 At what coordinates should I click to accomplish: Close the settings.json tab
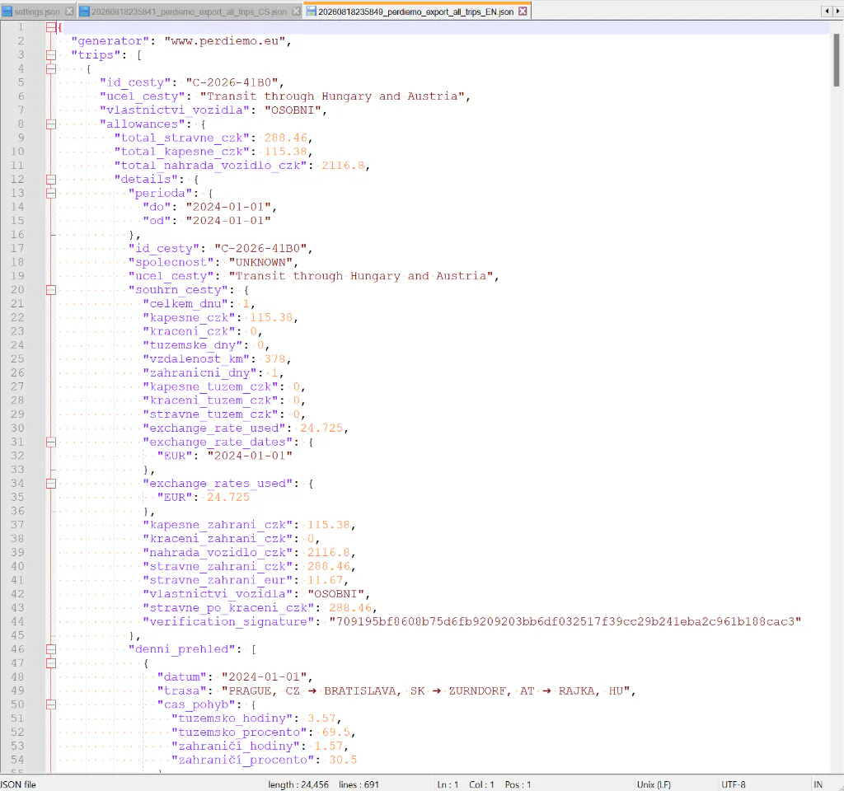tap(69, 12)
